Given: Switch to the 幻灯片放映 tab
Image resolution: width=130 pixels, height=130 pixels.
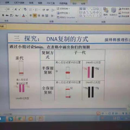Looking at the screenshot, I should (x=19, y=3).
